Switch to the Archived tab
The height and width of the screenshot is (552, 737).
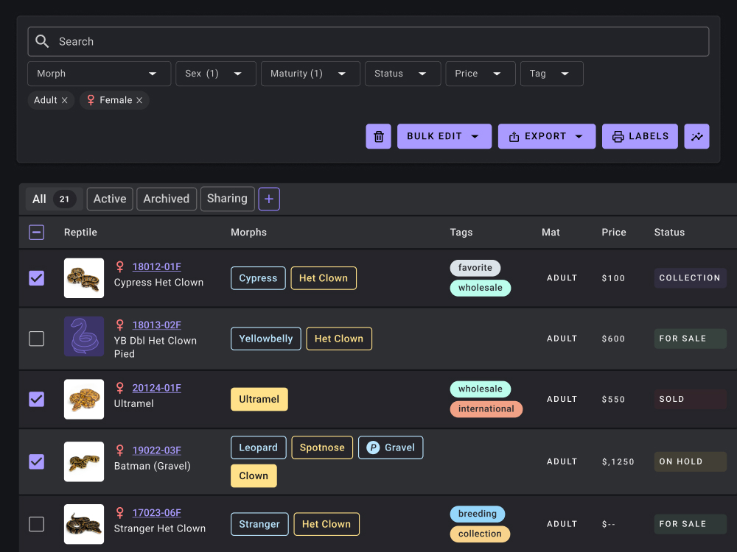coord(166,199)
